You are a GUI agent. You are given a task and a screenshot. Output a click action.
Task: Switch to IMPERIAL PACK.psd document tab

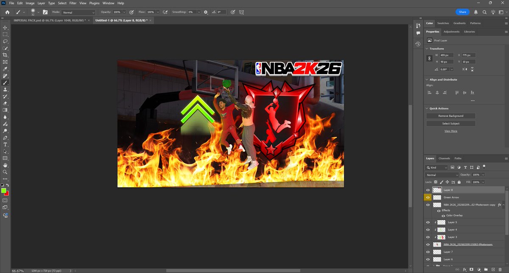point(50,20)
